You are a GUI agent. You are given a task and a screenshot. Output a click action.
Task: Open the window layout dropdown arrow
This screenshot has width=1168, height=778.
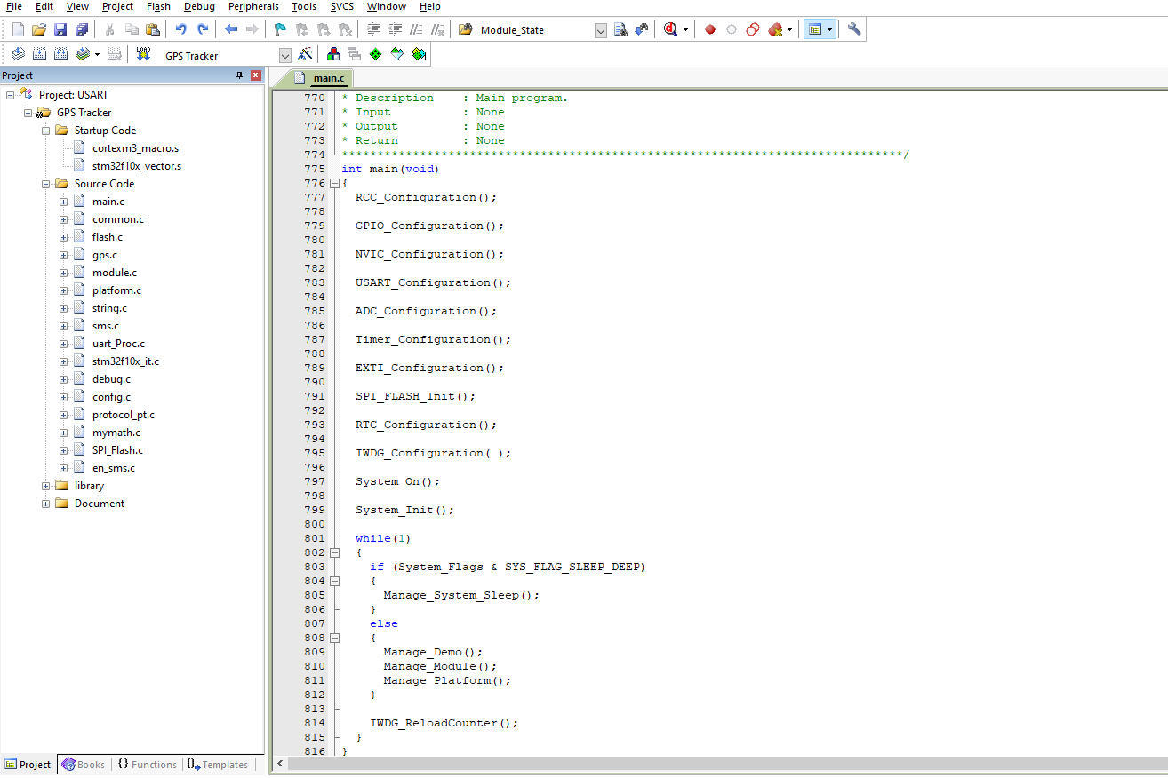[x=830, y=29]
